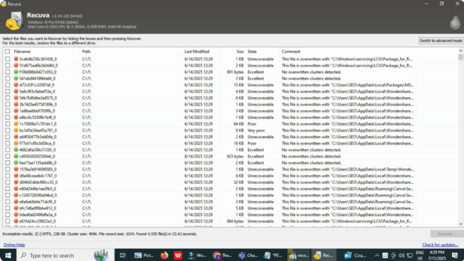Click the green Excellent icon beside f10b806b8d27c053_0
The width and height of the screenshot is (464, 261).
point(16,72)
